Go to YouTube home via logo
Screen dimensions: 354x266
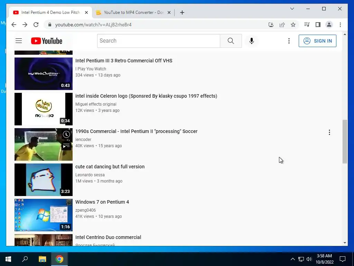pos(47,41)
